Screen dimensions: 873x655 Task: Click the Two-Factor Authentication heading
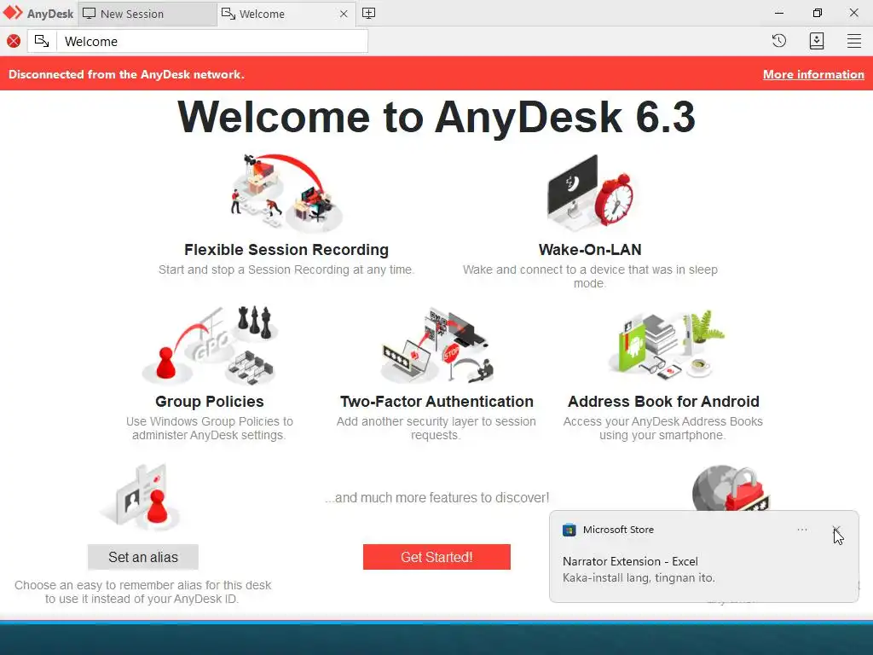pyautogui.click(x=436, y=402)
